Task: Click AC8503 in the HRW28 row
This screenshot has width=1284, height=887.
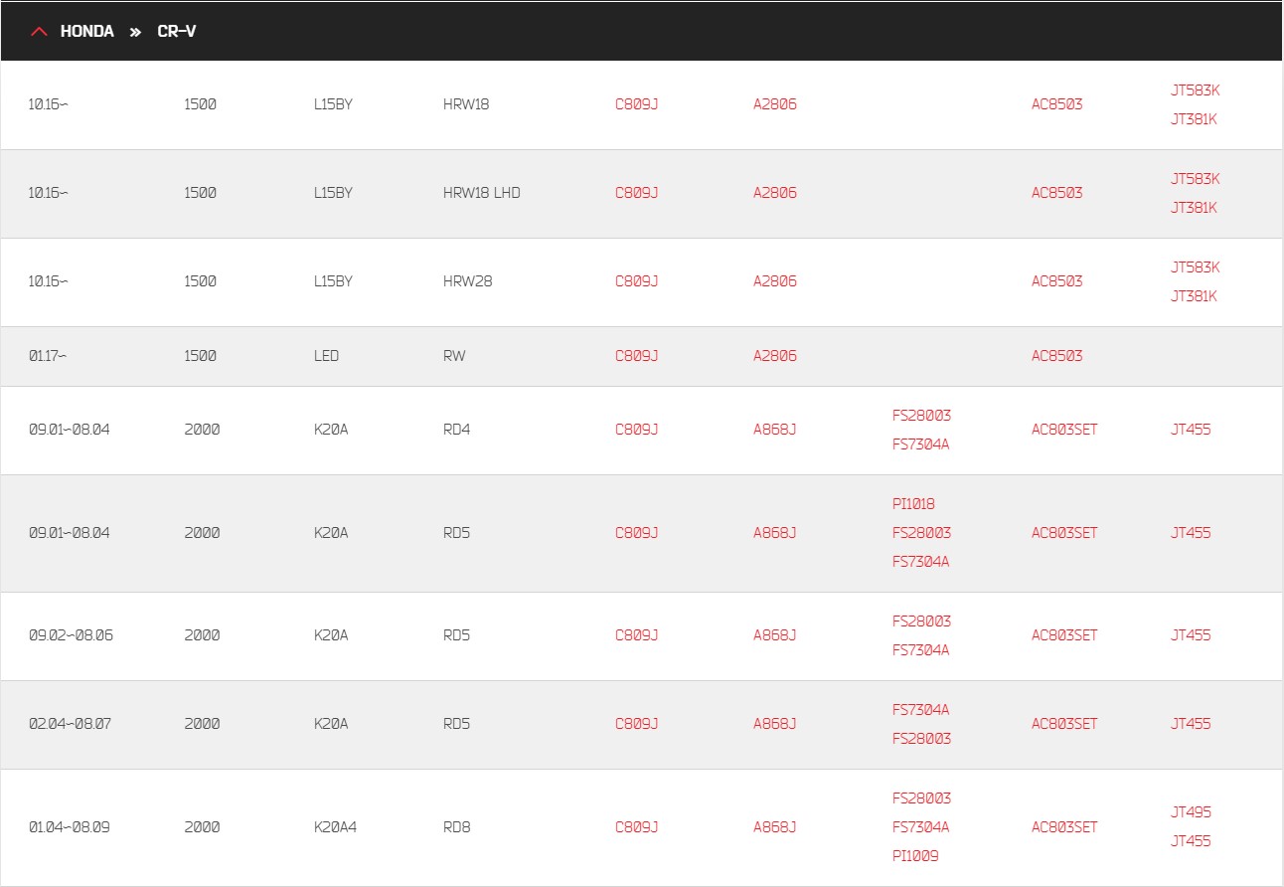Action: click(x=1057, y=281)
